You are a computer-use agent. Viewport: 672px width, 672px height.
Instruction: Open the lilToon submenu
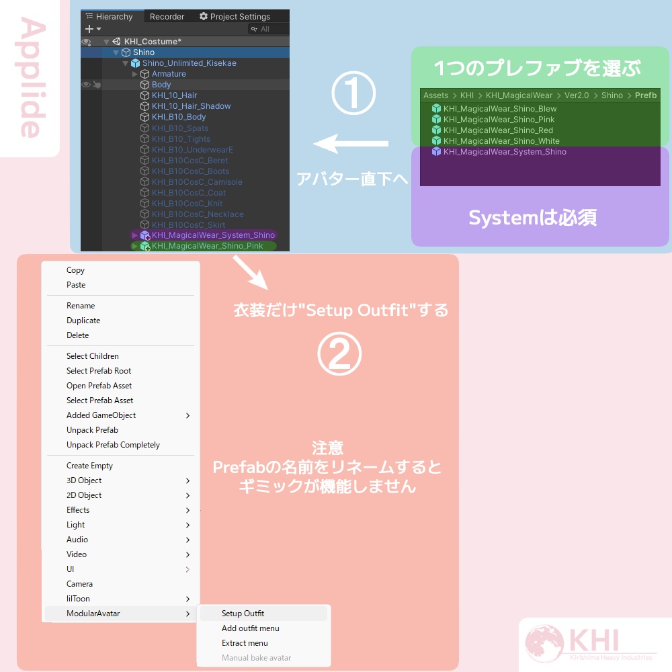120,599
